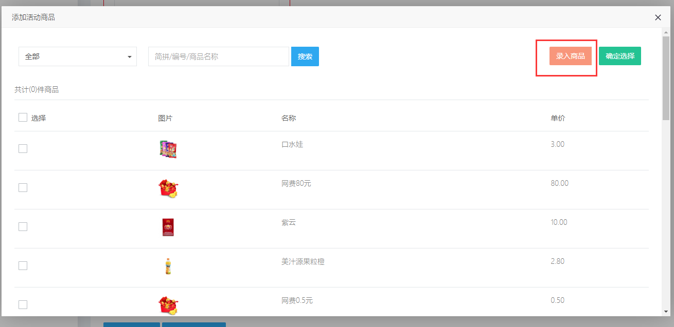The image size is (674, 327).
Task: Click the product name 紫云
Action: tap(289, 222)
